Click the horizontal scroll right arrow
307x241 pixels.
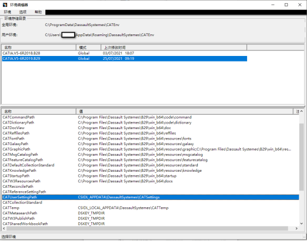(296, 228)
